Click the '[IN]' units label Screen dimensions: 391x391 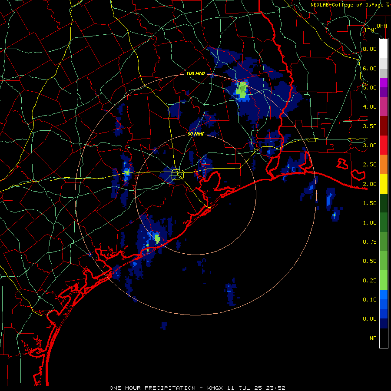[371, 30]
